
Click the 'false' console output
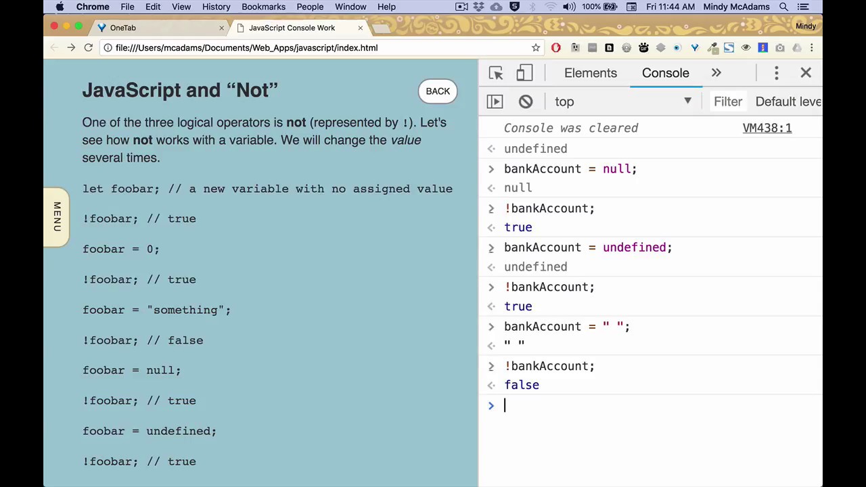522,385
